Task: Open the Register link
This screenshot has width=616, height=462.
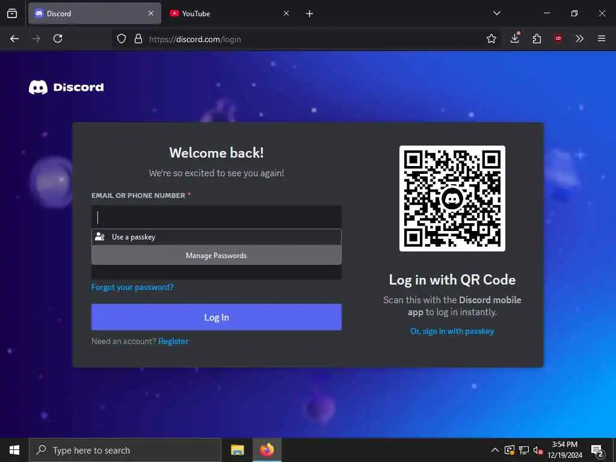Action: 173,342
